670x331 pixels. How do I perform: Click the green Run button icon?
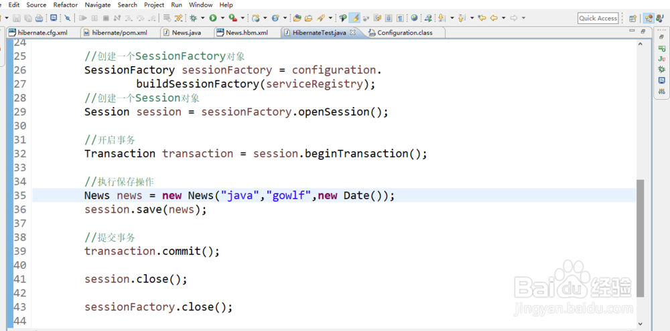click(x=213, y=18)
